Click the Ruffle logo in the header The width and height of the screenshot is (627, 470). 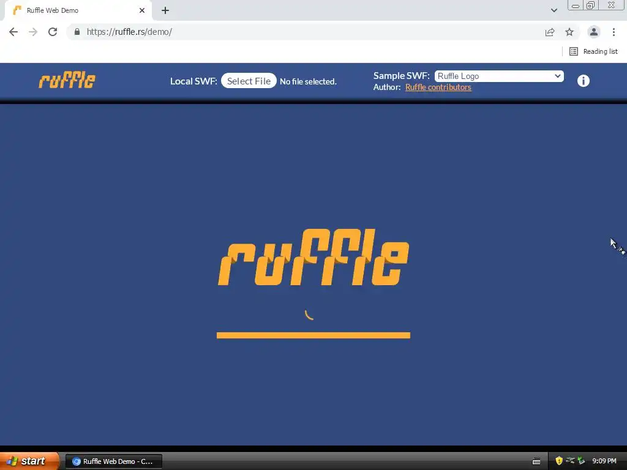point(67,80)
